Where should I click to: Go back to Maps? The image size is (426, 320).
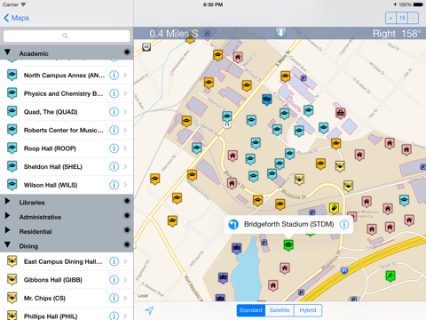(17, 18)
